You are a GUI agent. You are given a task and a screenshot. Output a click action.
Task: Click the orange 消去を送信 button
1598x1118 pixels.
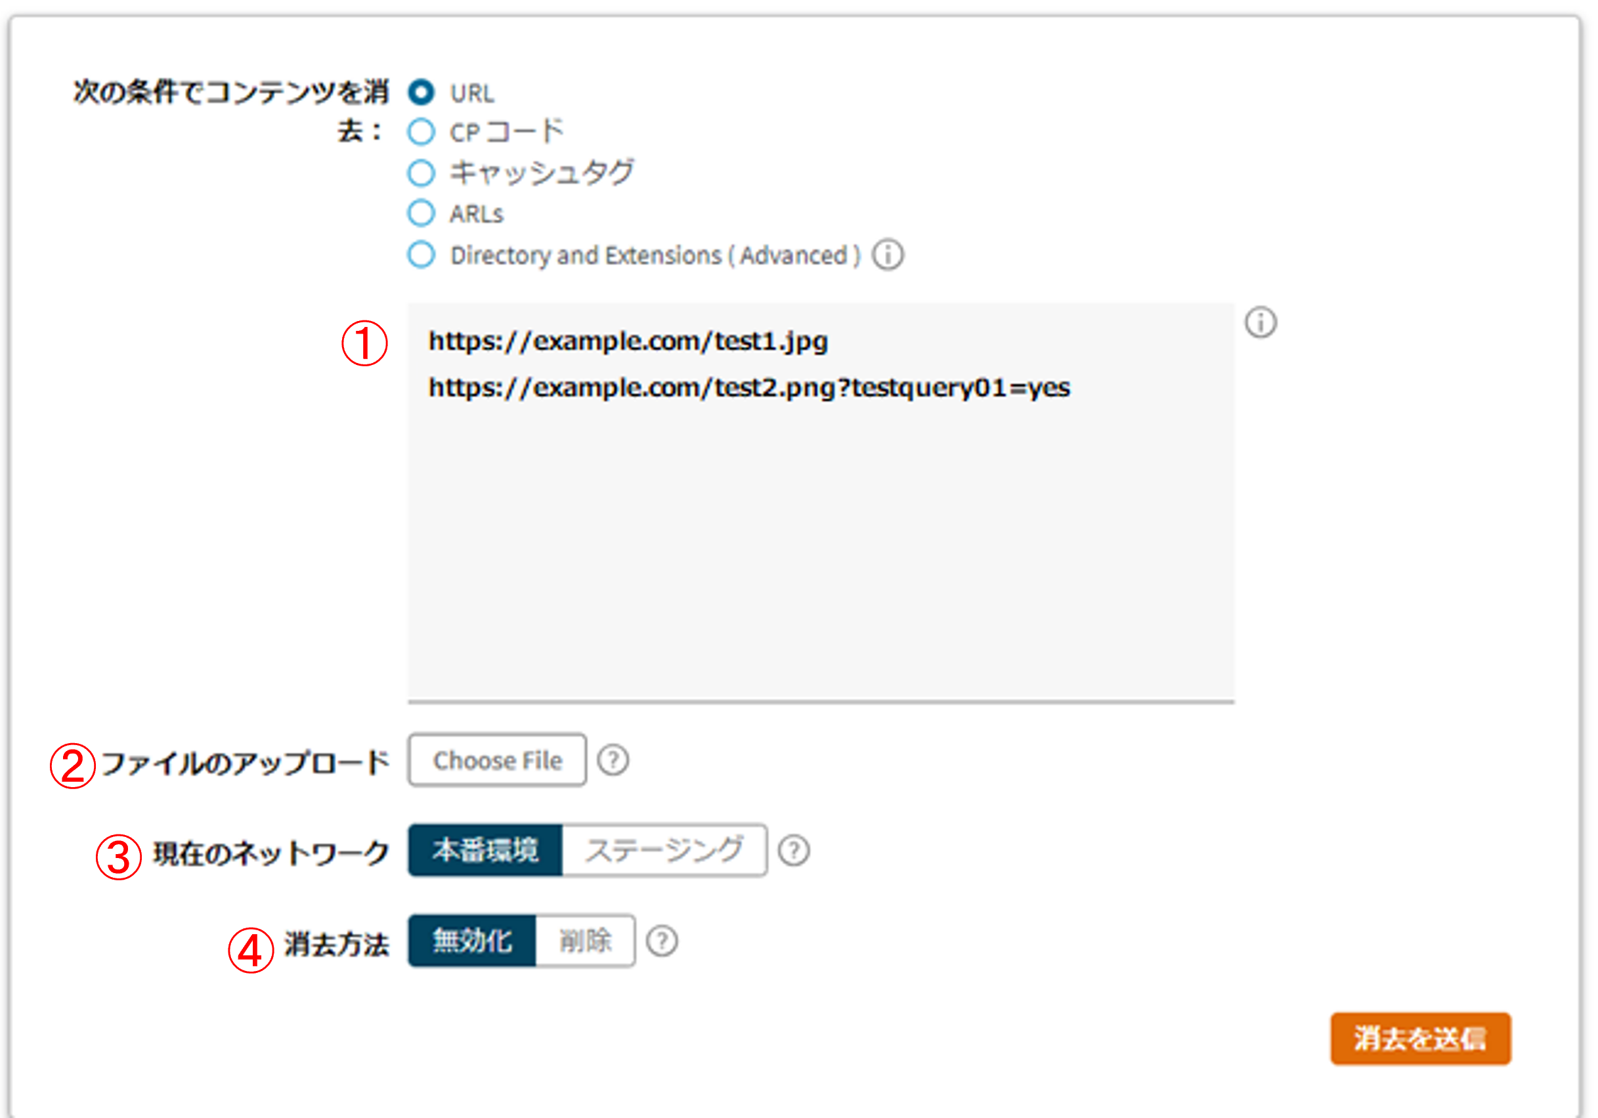pos(1421,1039)
